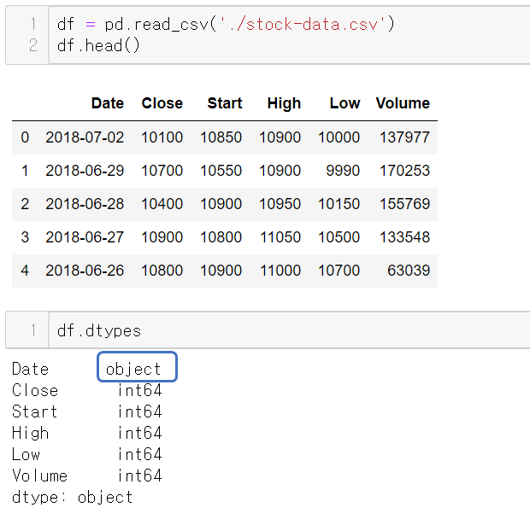Click the Volume int64 dtype value
530x525 pixels.
[x=140, y=475]
